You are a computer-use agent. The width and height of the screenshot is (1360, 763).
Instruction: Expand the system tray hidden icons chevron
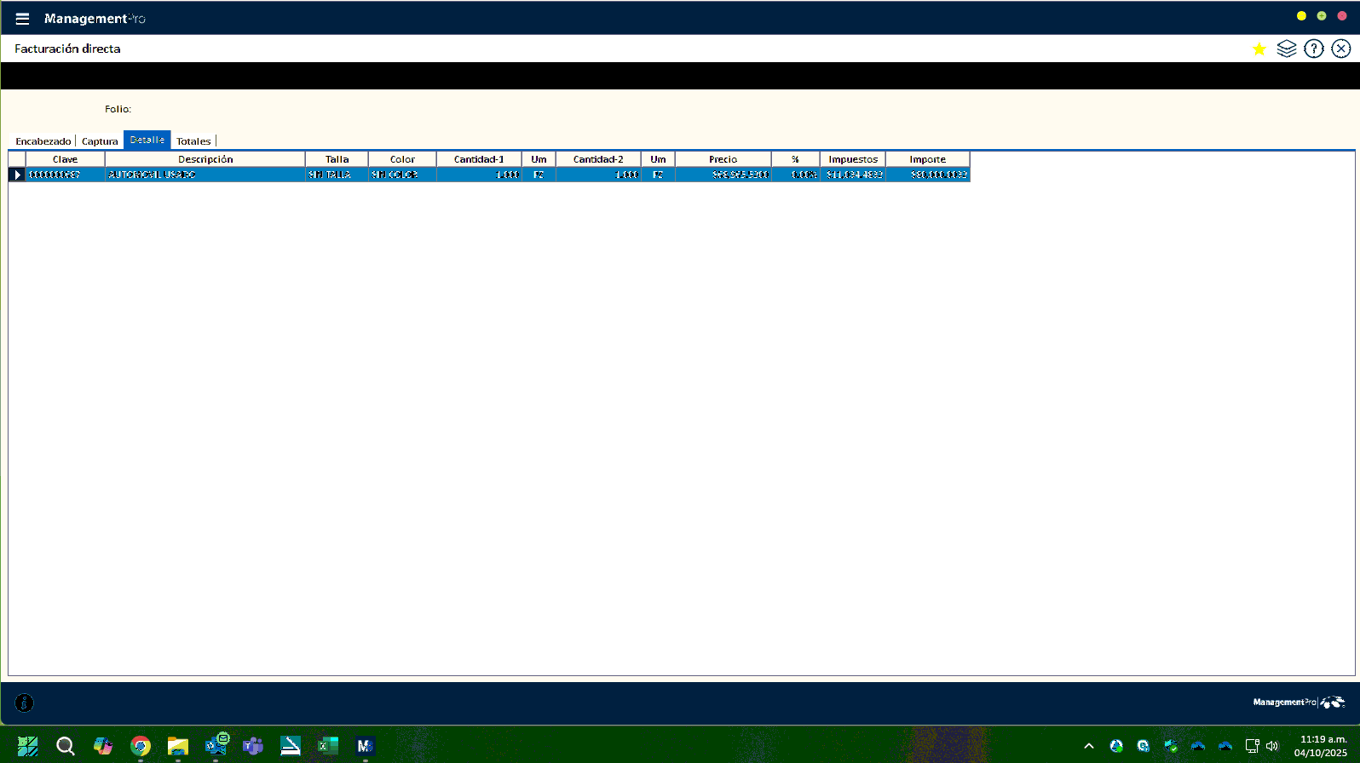tap(1088, 746)
